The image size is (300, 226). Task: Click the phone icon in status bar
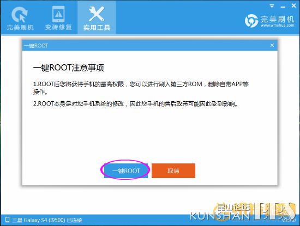pos(7,219)
